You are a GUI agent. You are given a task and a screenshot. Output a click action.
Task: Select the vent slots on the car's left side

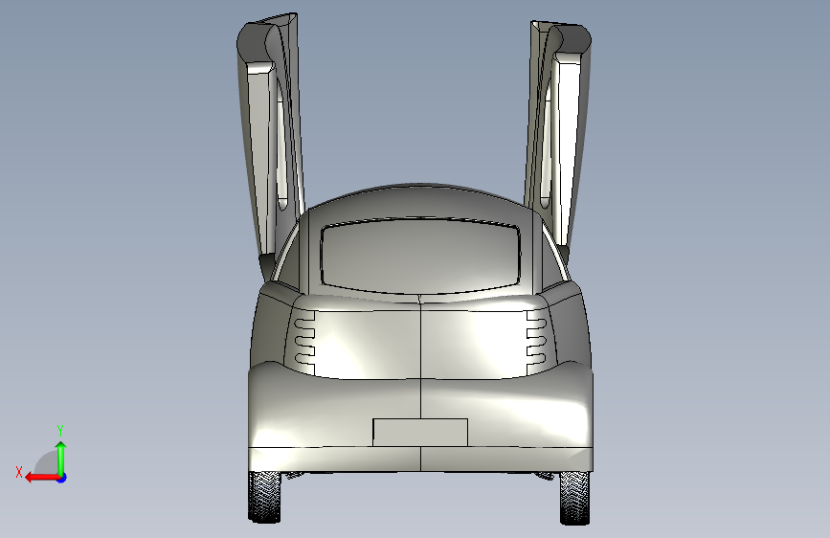pyautogui.click(x=304, y=343)
